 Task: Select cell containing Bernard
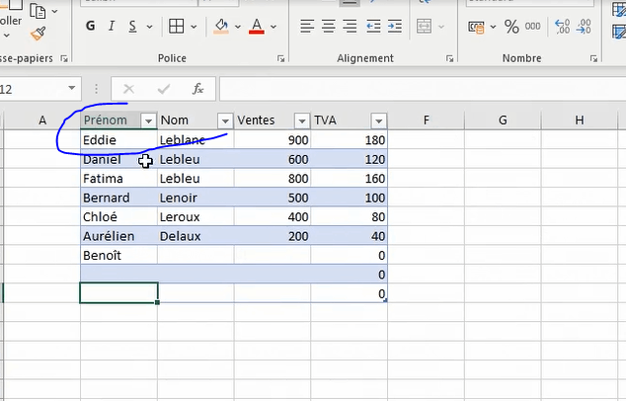click(x=118, y=198)
